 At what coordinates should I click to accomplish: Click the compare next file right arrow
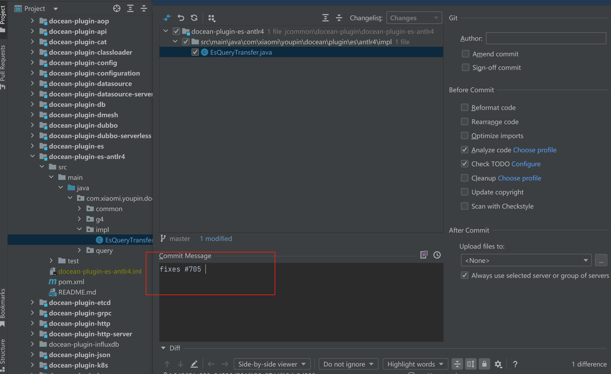coord(225,364)
